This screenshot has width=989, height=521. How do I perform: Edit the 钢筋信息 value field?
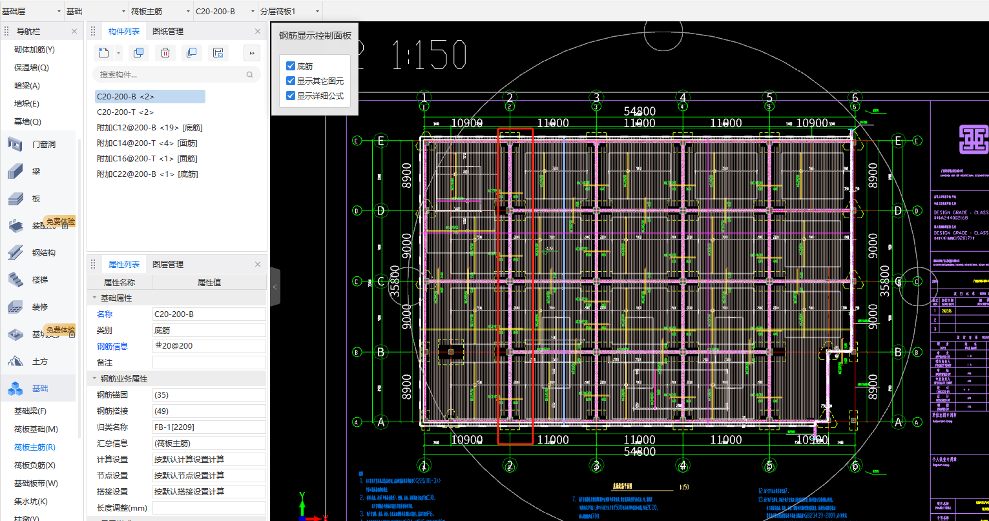click(209, 346)
